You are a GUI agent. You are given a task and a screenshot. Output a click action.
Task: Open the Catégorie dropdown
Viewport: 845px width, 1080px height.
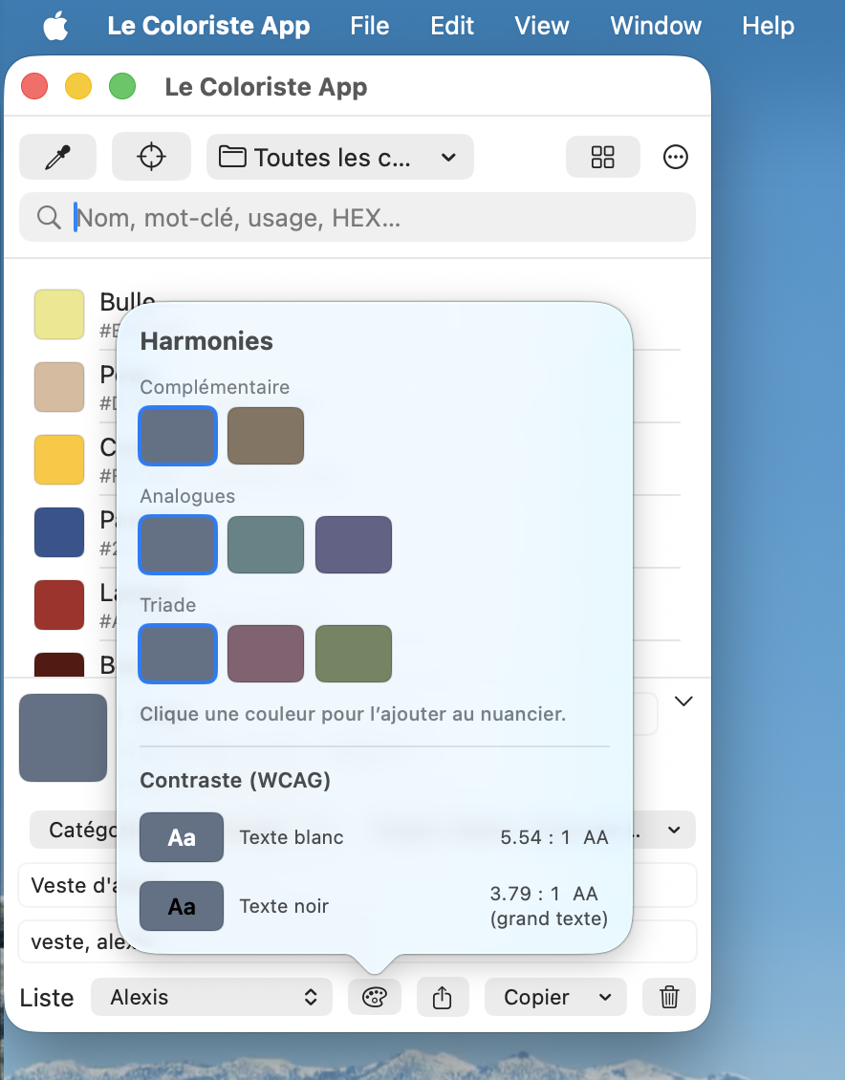click(362, 830)
